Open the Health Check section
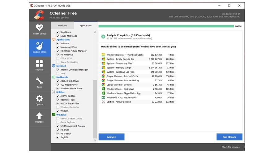269x154 pixels. coord(40,30)
